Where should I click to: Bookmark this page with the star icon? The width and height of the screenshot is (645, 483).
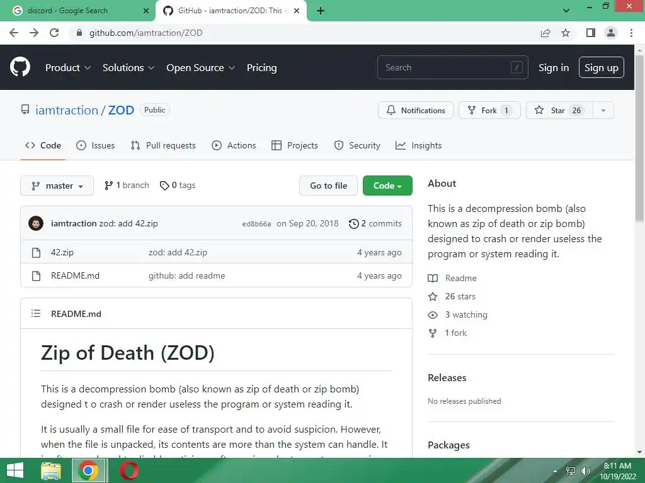[566, 33]
